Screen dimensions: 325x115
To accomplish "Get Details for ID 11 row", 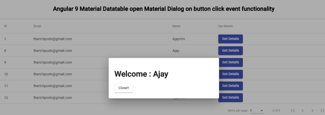I will pos(231,86).
